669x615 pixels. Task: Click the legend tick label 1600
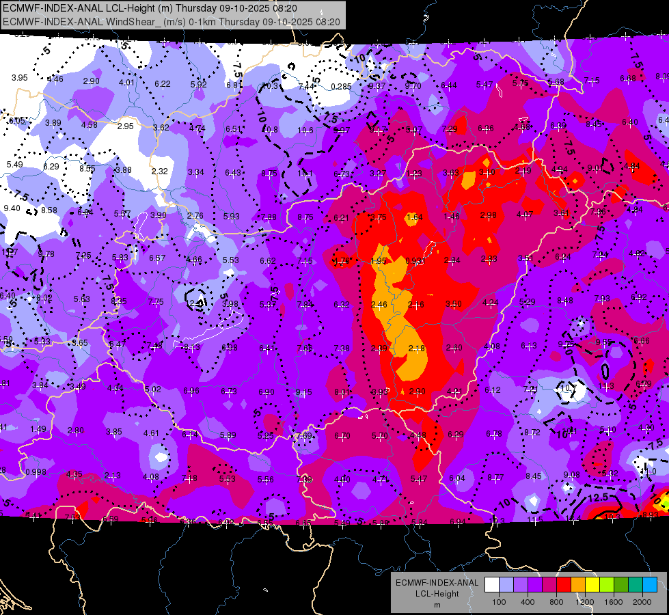pos(614,602)
